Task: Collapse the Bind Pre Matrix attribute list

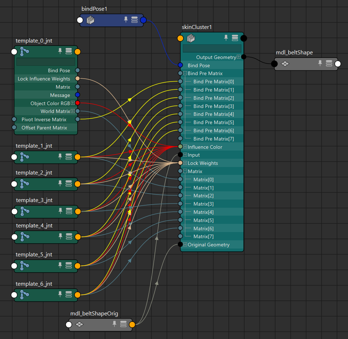Action: click(185, 73)
